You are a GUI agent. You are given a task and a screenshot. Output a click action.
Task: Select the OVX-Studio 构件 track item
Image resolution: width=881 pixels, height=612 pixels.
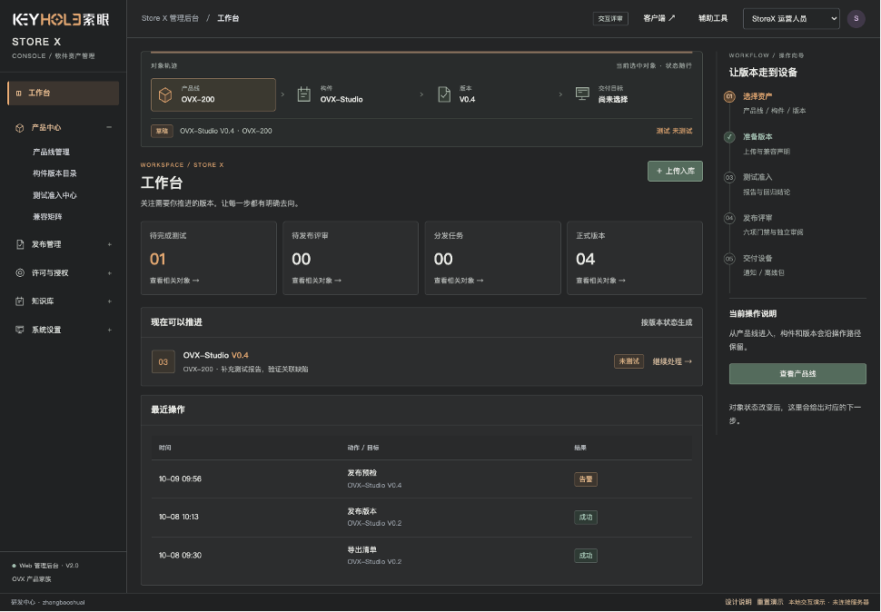tap(351, 95)
